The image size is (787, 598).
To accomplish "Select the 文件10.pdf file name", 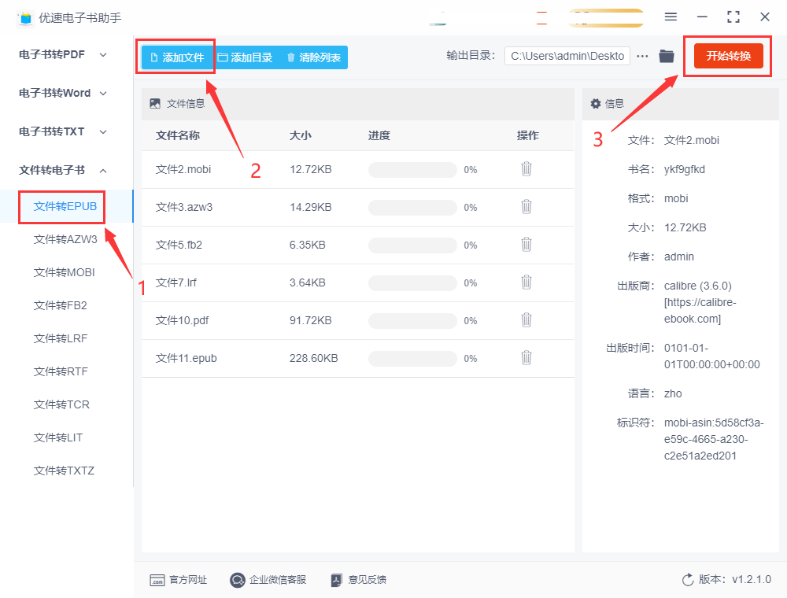I will coord(183,320).
